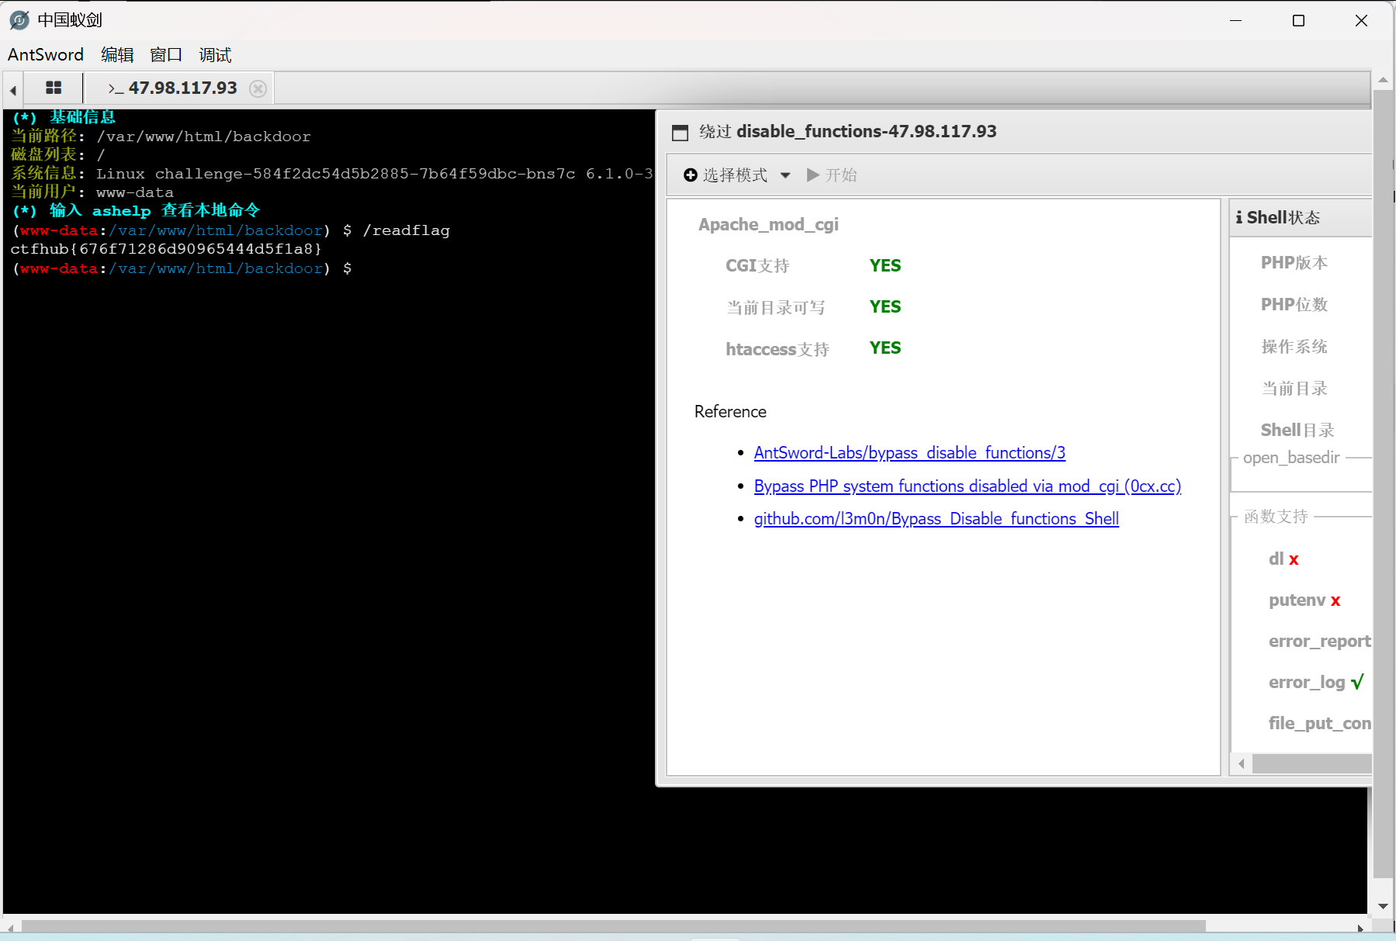The width and height of the screenshot is (1396, 941).
Task: Click the window icon beside 绕过 disable_functions title
Action: click(x=680, y=133)
